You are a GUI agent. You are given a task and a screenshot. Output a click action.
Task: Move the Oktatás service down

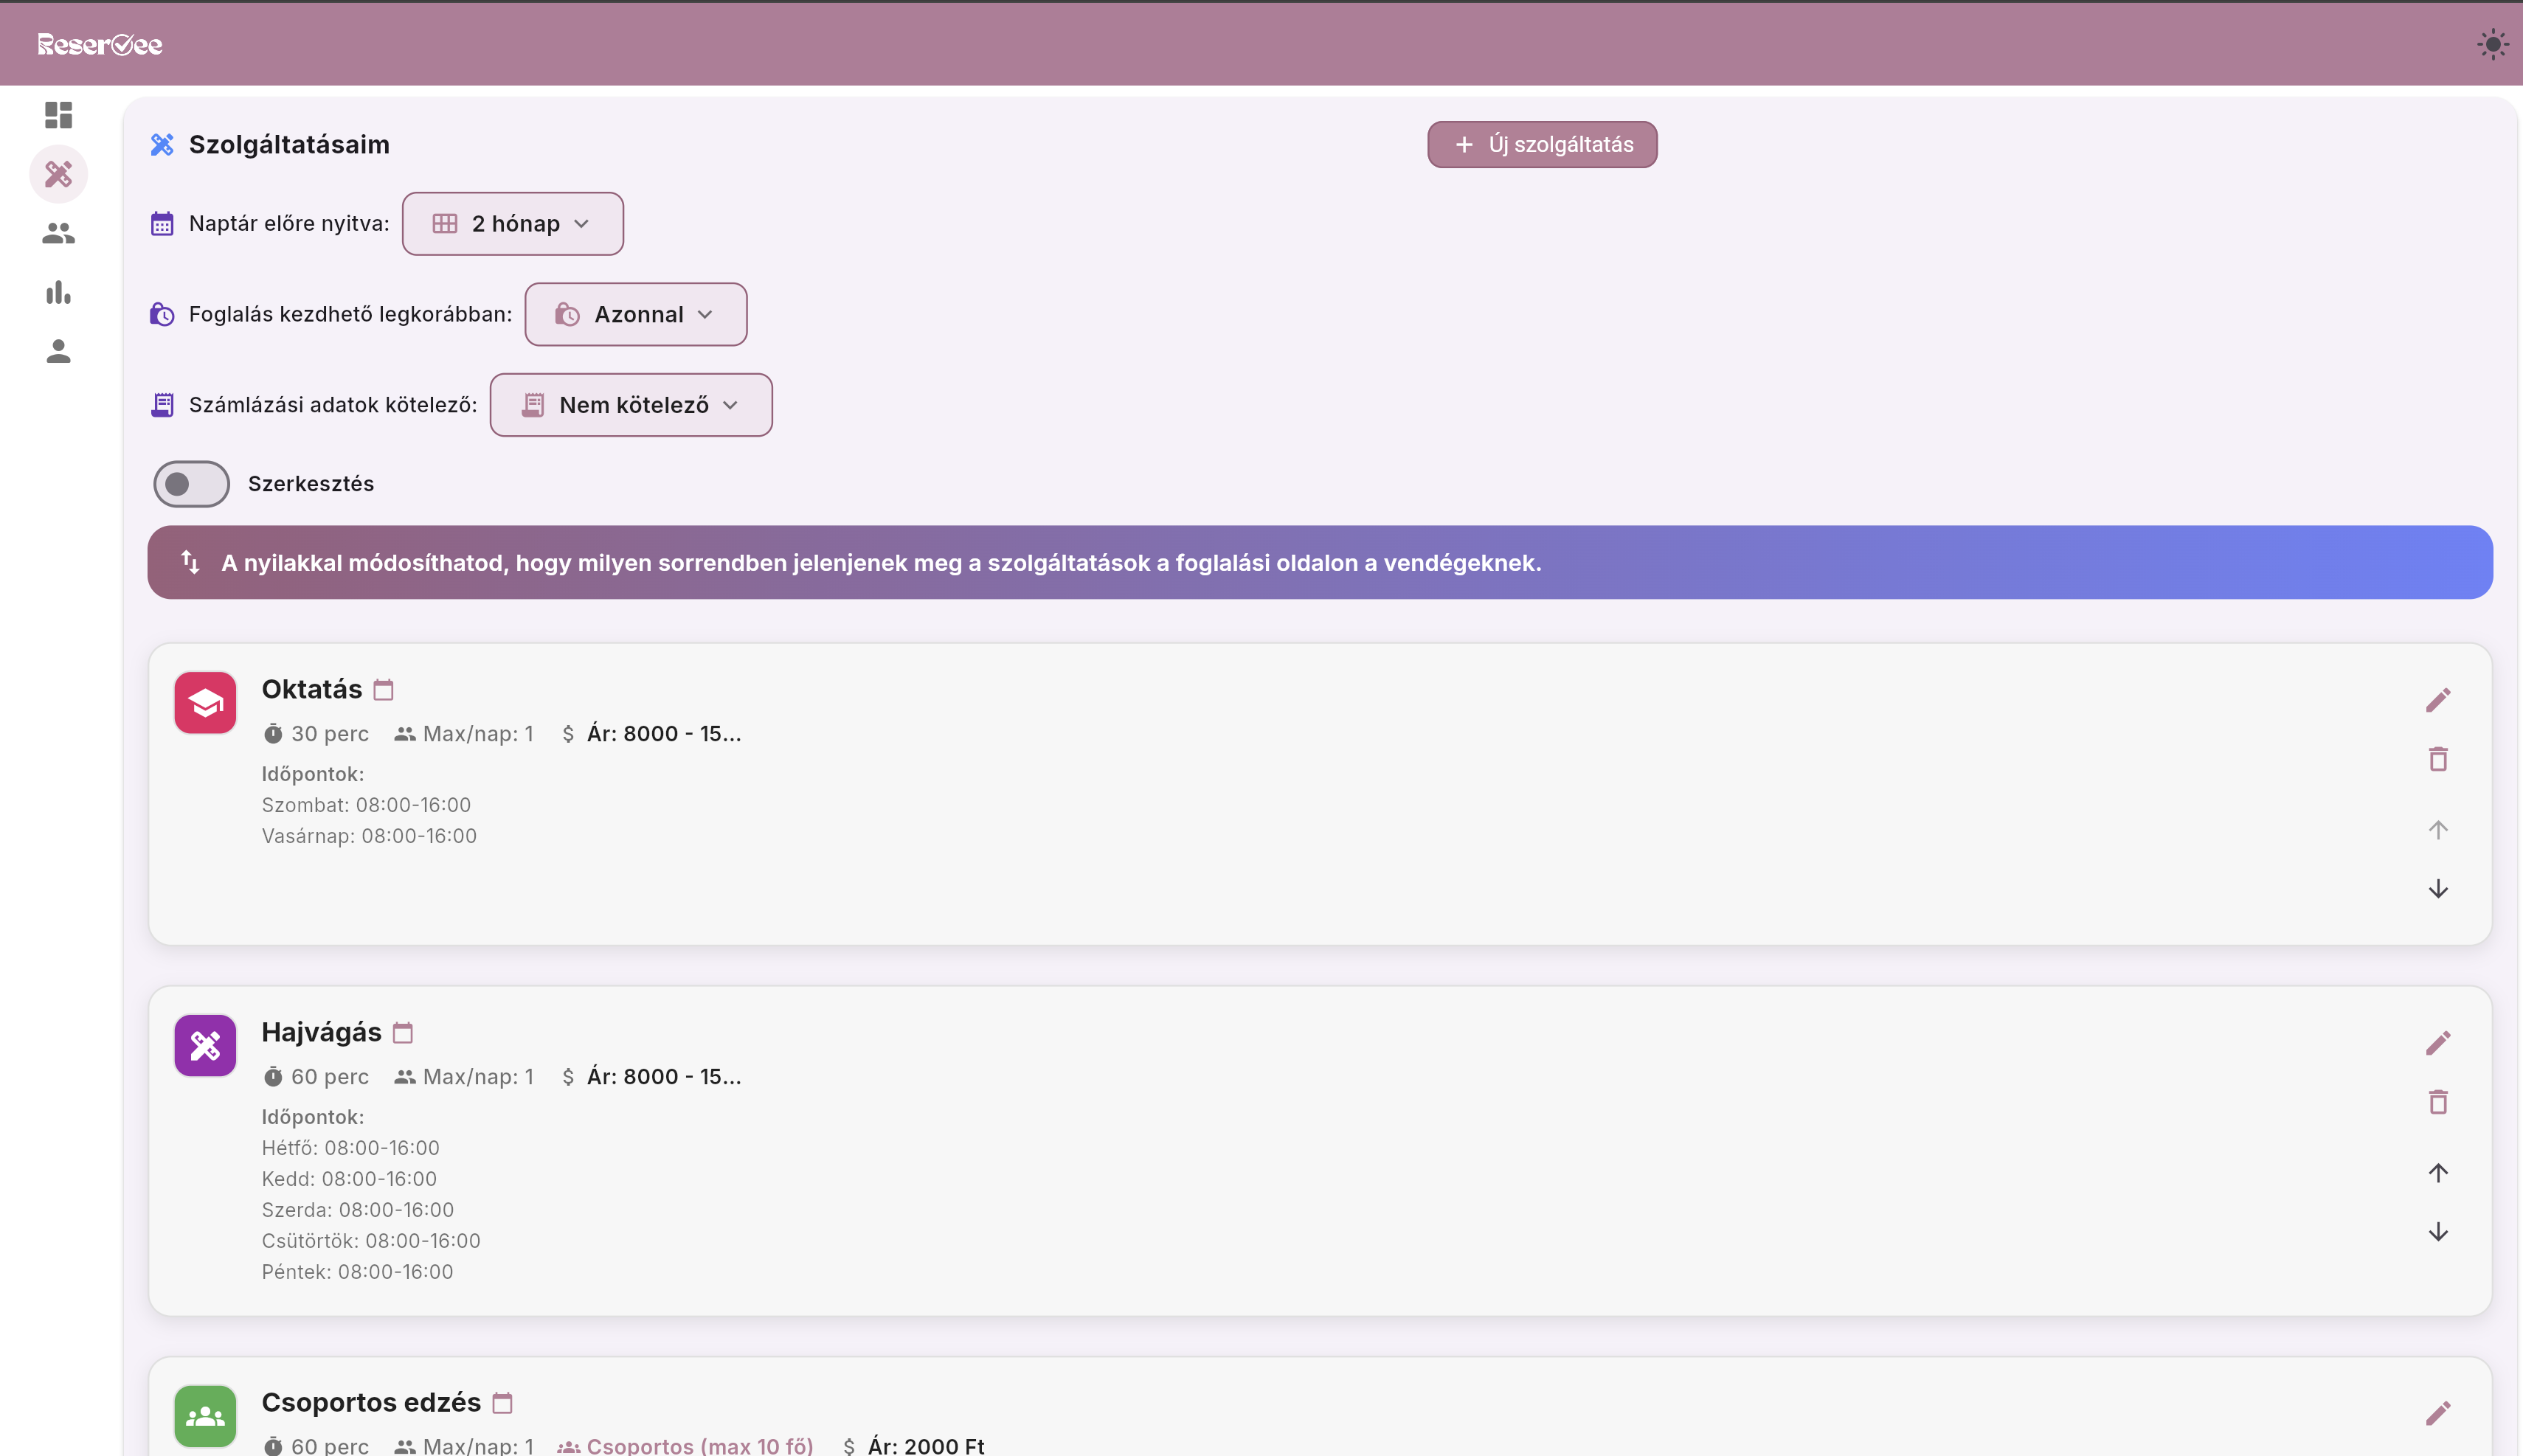click(2437, 889)
